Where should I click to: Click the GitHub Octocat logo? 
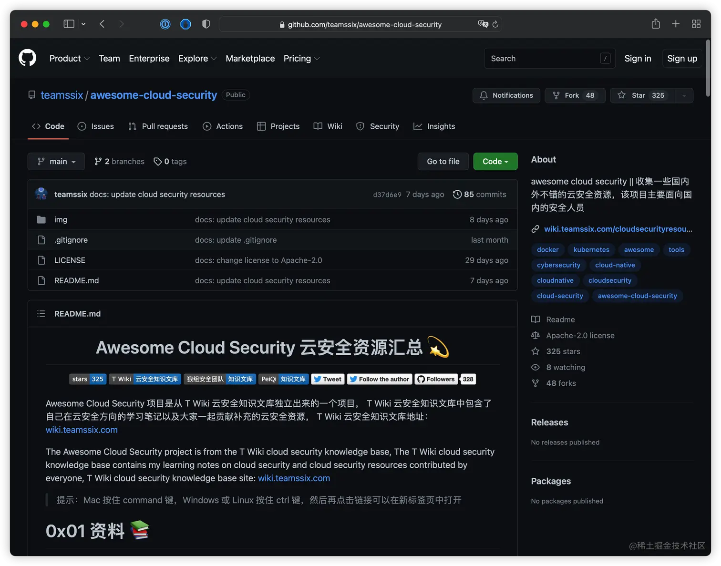(27, 58)
